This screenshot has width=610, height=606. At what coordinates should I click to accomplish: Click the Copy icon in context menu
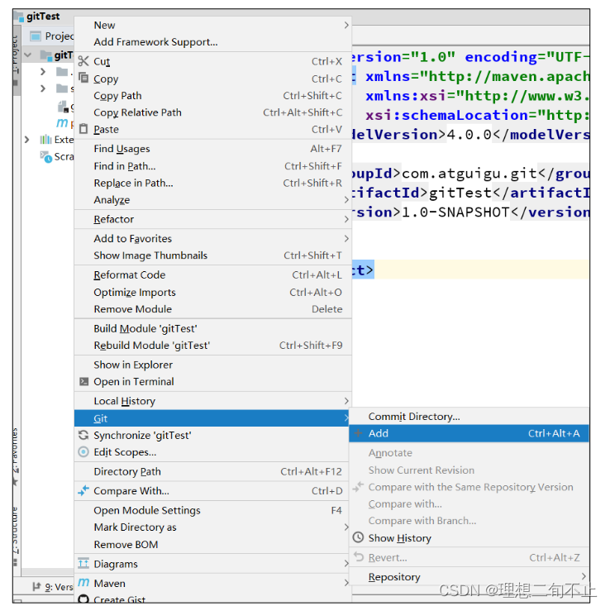pos(83,78)
